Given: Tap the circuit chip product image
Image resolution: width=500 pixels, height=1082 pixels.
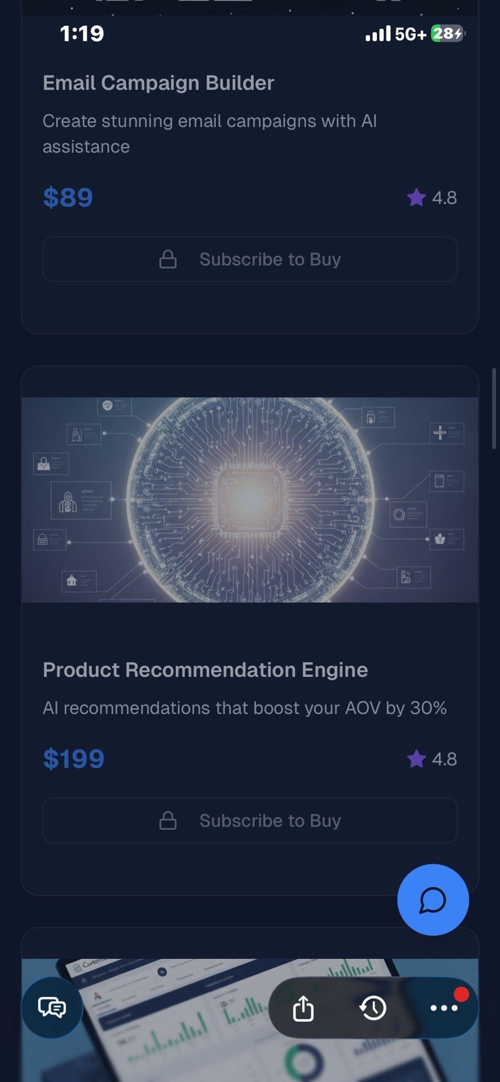Looking at the screenshot, I should click(x=250, y=499).
